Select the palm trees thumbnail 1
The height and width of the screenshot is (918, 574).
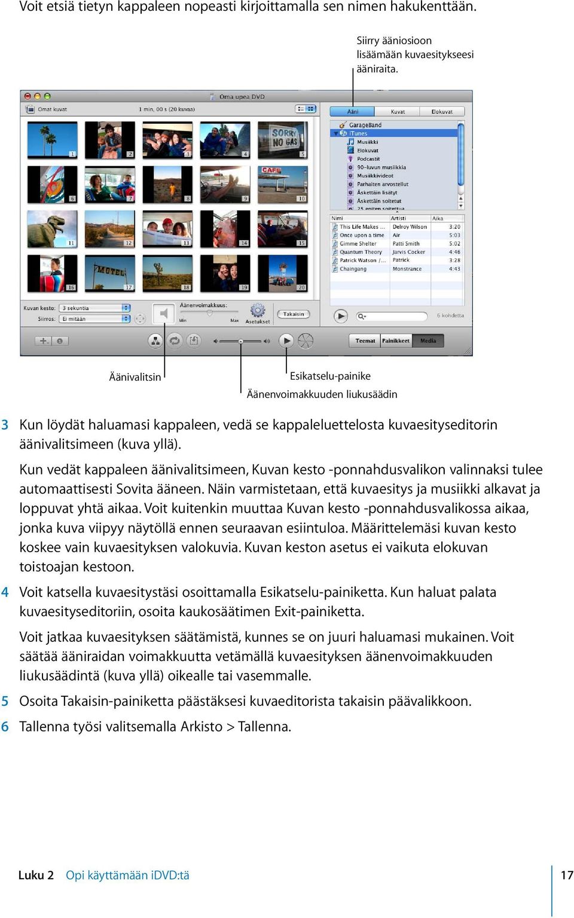coord(53,139)
